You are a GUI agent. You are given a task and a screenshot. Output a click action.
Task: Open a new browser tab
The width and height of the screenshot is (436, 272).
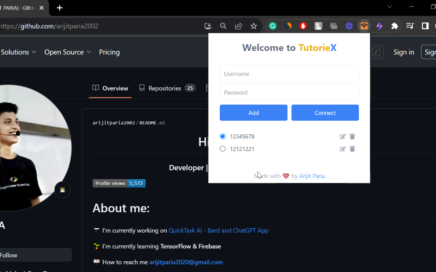60,8
